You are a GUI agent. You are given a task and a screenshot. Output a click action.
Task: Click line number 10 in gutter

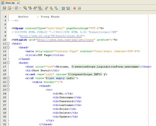(5, 40)
